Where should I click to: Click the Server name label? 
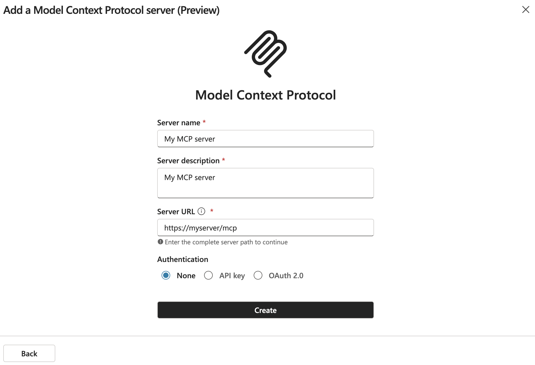click(x=179, y=123)
